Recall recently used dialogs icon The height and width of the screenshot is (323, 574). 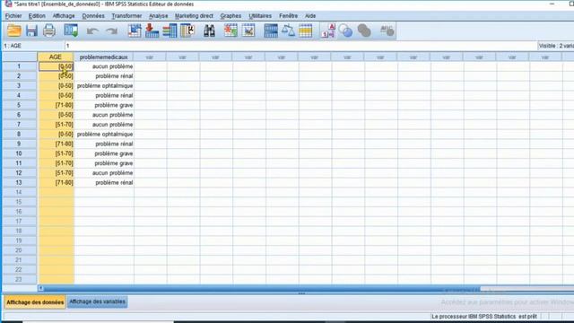[x=71, y=31]
